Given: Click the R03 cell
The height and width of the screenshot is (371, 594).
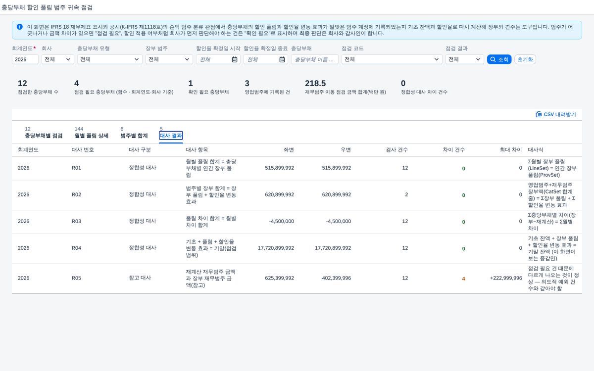Looking at the screenshot, I should click(76, 222).
